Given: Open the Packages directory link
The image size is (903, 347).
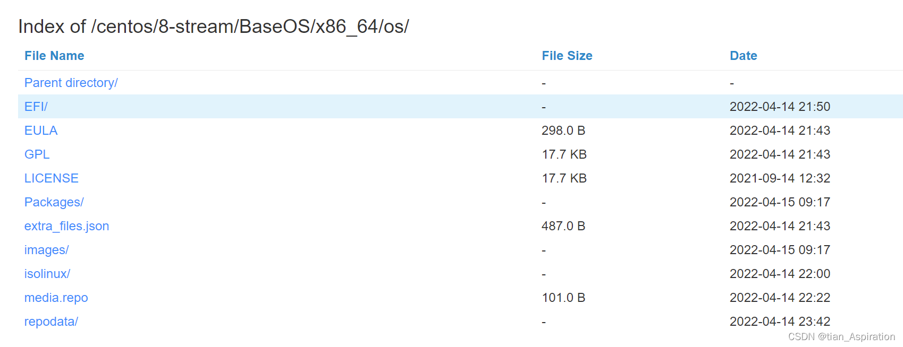Looking at the screenshot, I should 54,202.
